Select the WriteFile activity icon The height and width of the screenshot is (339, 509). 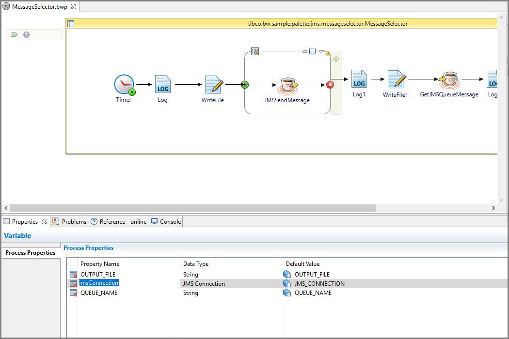pos(214,85)
